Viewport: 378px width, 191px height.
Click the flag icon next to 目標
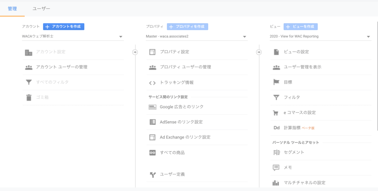tap(276, 82)
